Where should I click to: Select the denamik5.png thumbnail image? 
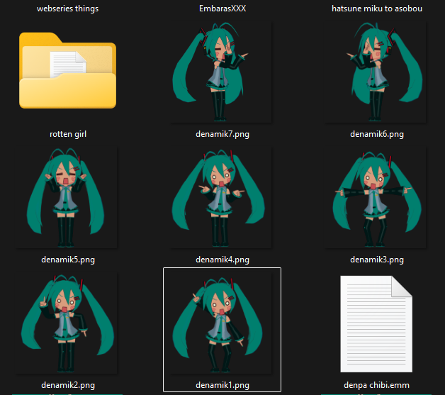[x=67, y=198]
